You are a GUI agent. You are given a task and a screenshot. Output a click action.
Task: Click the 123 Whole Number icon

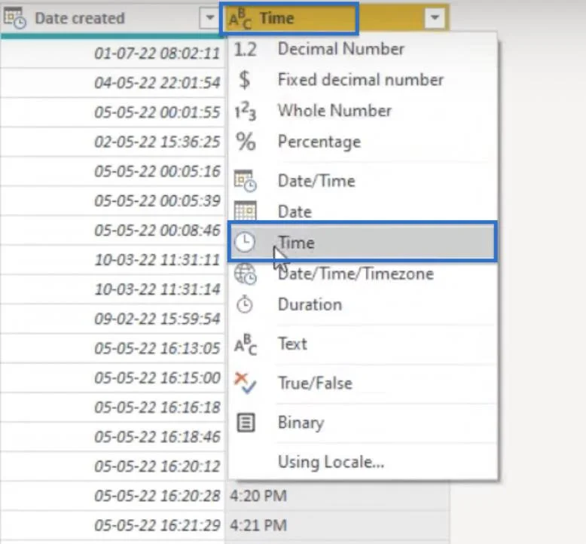point(245,111)
